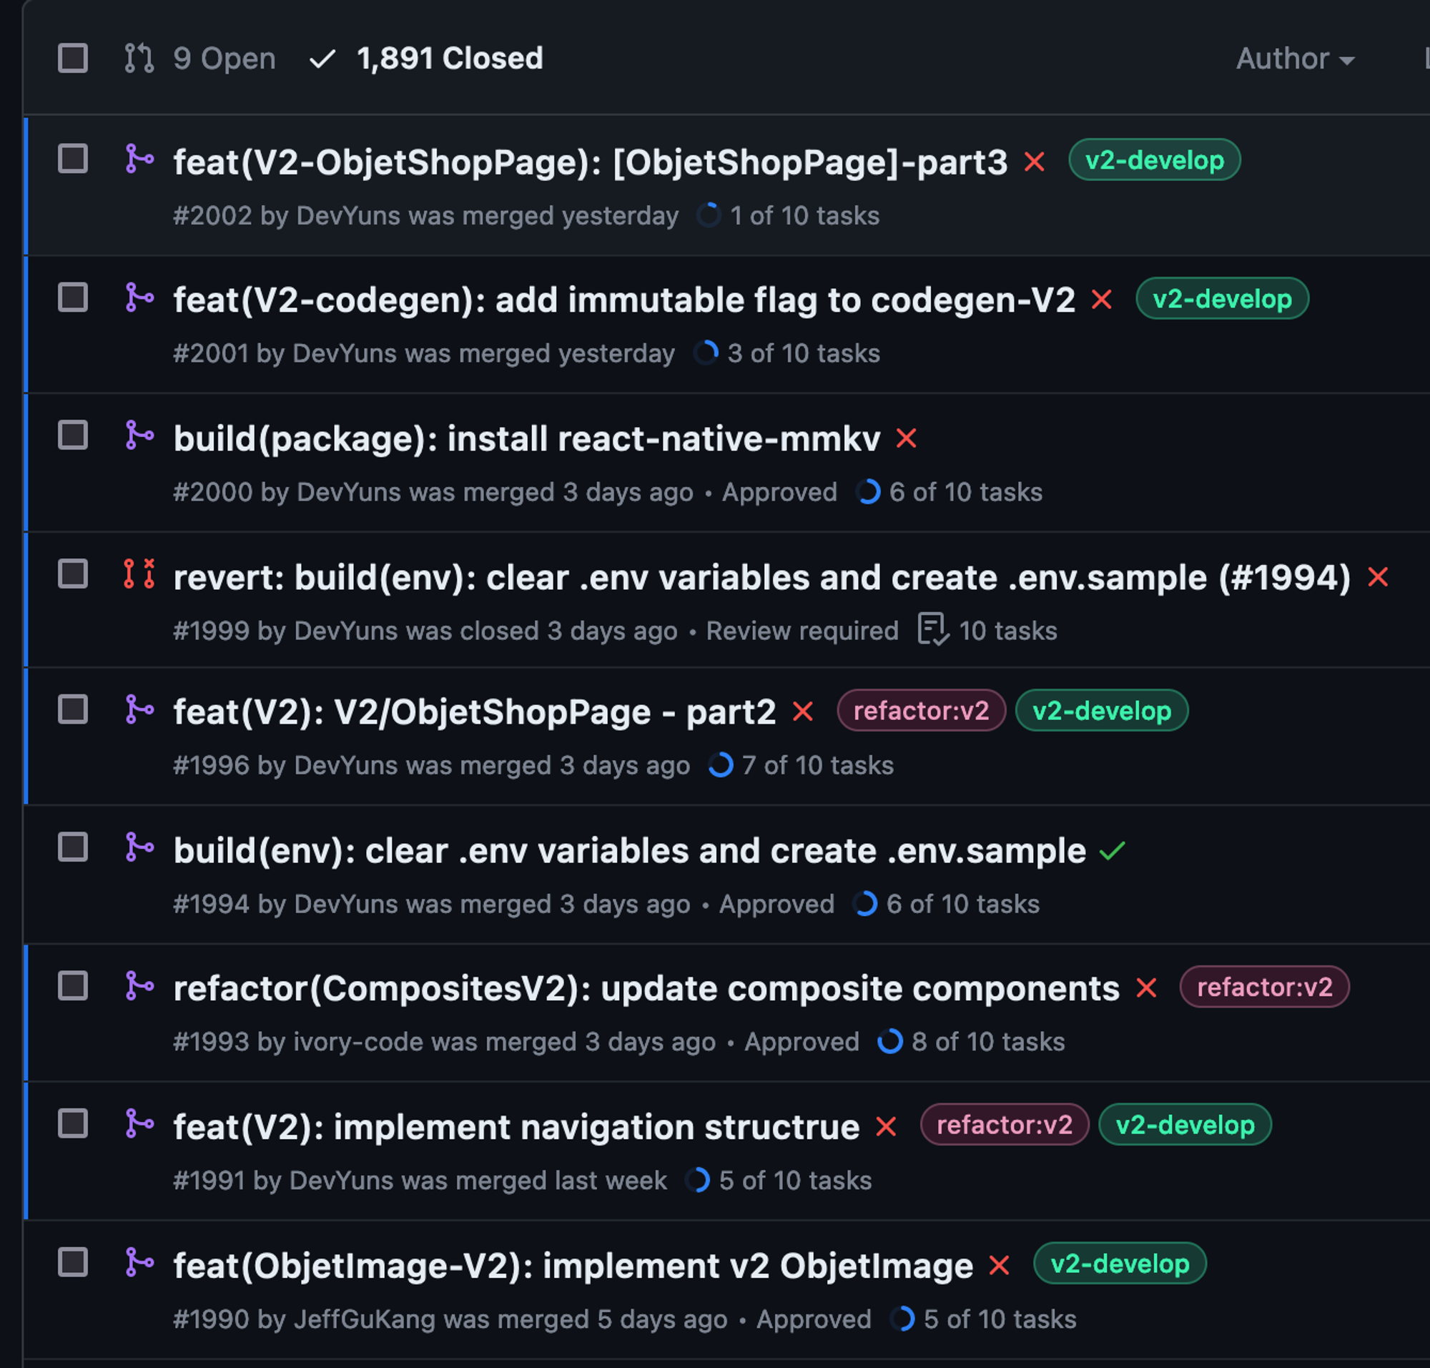Click the task checklist icon next to 10 tasks
Screen dimensions: 1430x1368
coord(933,629)
